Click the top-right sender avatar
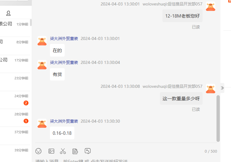Screen dimensions: 231x162 tap(210, 6)
